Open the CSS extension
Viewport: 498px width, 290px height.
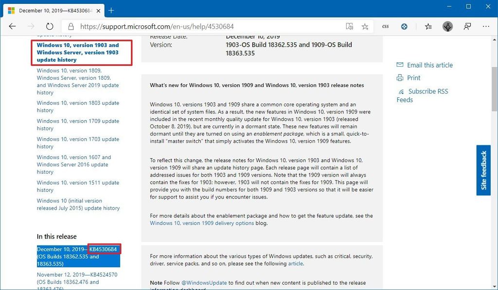pos(385,26)
